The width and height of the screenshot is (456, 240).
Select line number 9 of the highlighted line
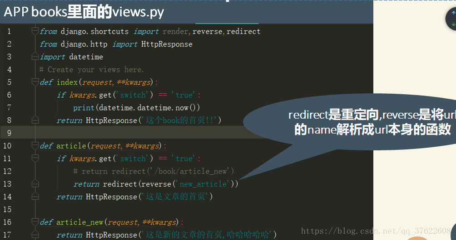point(9,133)
